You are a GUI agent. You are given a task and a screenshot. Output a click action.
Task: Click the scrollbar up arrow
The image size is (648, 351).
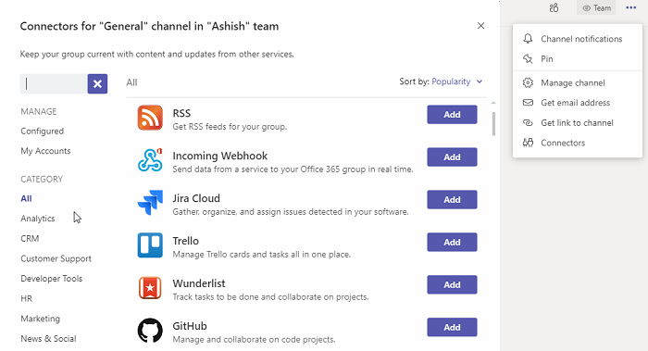click(493, 103)
